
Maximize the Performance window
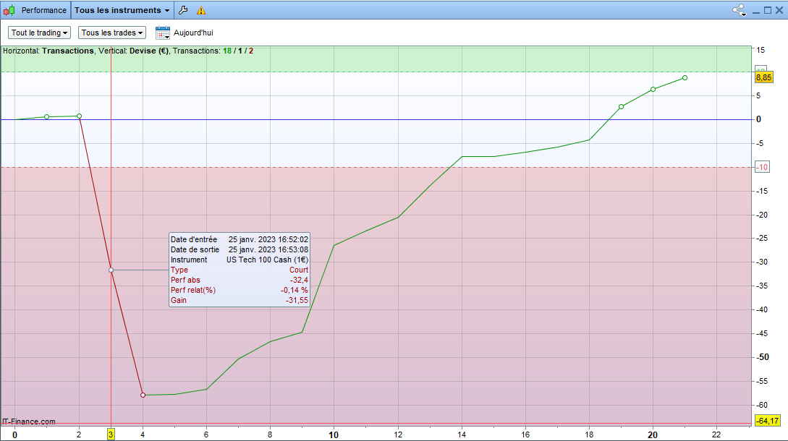click(x=768, y=11)
